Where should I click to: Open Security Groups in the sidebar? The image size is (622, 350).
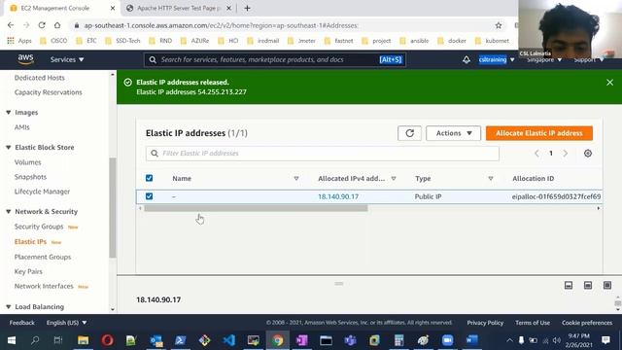(39, 227)
